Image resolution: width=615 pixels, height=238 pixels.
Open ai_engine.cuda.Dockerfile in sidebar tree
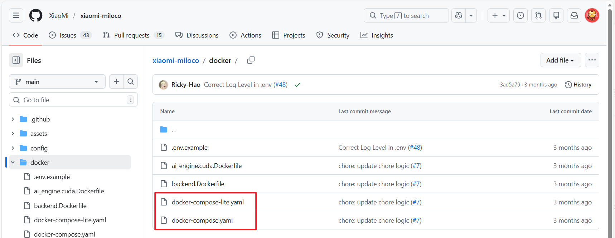[x=69, y=191]
